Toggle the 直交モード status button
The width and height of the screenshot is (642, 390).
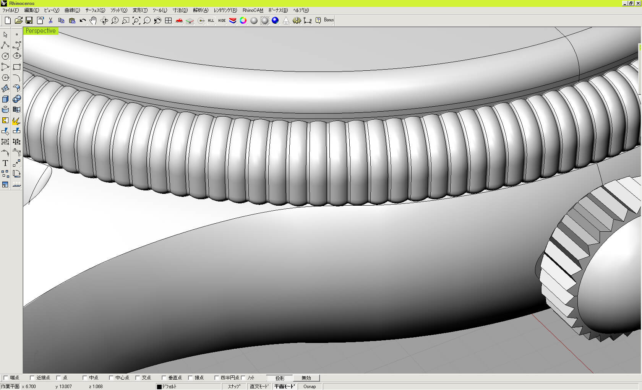259,387
